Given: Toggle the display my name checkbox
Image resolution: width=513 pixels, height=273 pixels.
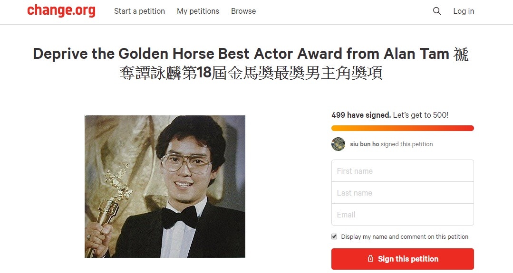Looking at the screenshot, I should [334, 236].
